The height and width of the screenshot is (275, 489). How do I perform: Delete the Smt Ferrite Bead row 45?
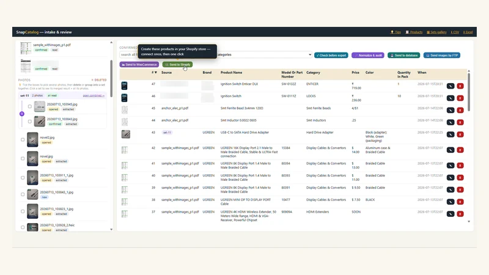(x=460, y=110)
